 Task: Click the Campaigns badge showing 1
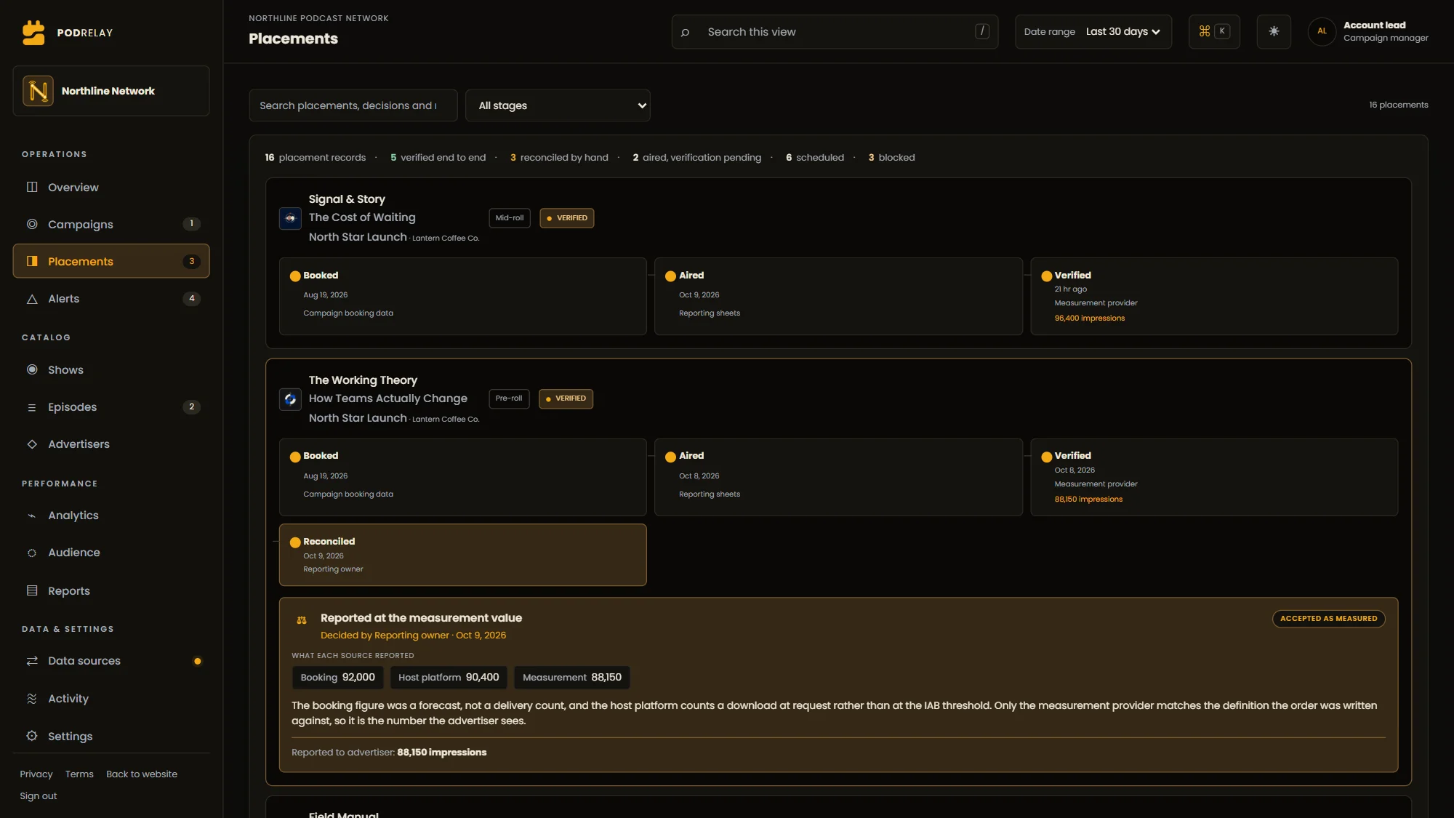coord(191,224)
